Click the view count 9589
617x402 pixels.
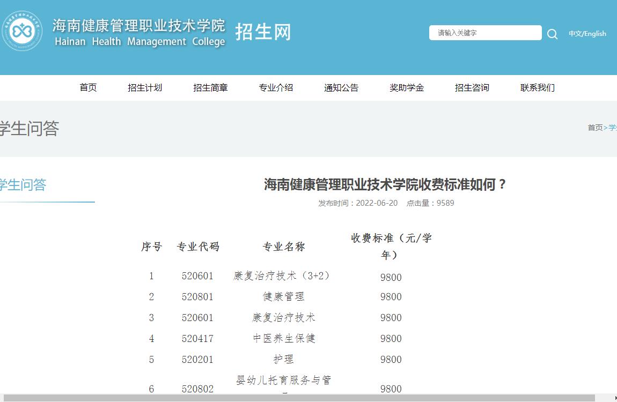445,203
